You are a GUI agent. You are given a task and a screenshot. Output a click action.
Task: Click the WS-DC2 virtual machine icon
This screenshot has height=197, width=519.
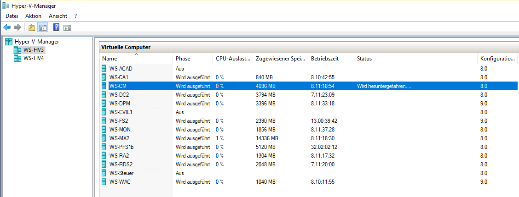pos(104,95)
